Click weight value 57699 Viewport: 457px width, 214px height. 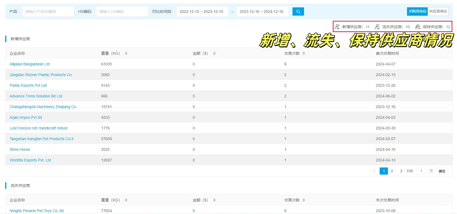[106, 139]
